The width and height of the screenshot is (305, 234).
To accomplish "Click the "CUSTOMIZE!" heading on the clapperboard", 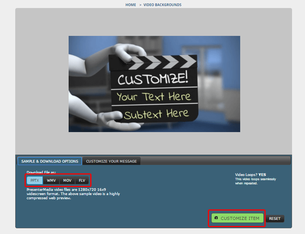I will [x=152, y=79].
